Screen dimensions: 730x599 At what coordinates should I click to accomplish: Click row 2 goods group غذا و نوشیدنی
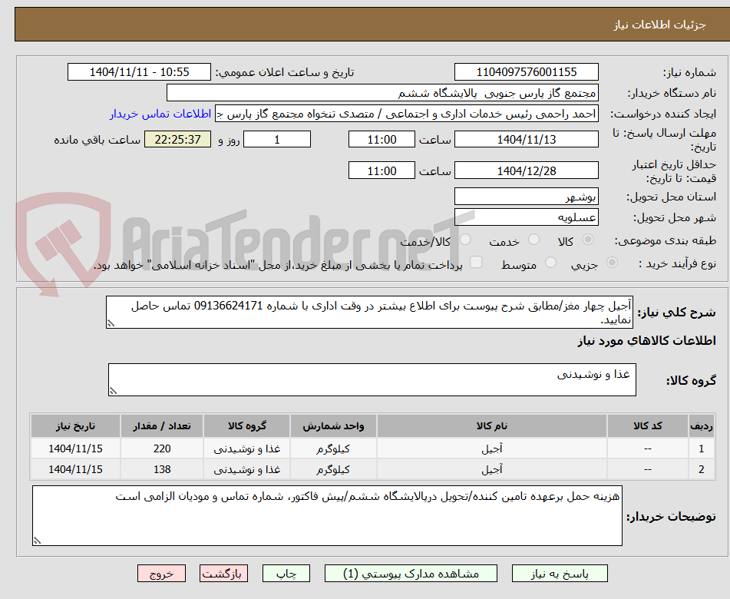[x=246, y=469]
